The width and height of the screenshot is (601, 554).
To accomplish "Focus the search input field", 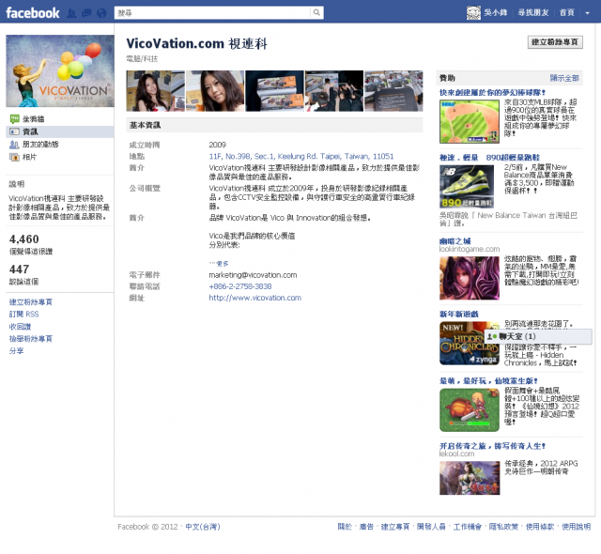I will [213, 12].
